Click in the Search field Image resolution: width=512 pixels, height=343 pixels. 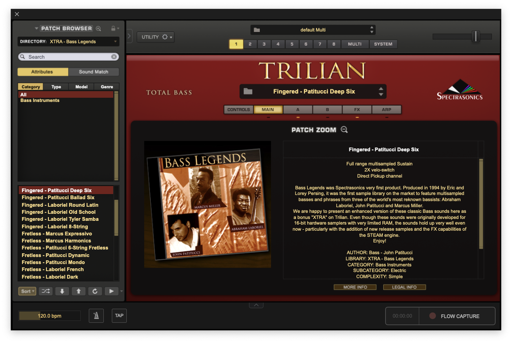[x=68, y=57]
